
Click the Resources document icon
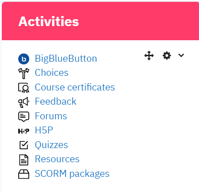[24, 160]
